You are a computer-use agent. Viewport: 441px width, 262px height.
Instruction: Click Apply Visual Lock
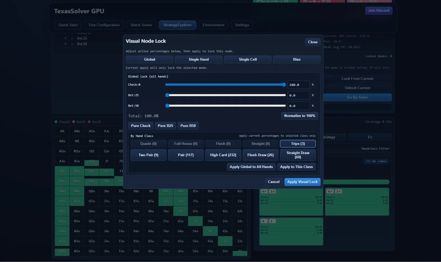coord(302,182)
